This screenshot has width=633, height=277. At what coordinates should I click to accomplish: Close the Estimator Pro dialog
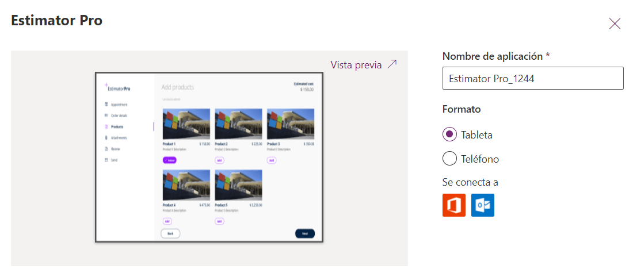pyautogui.click(x=615, y=24)
